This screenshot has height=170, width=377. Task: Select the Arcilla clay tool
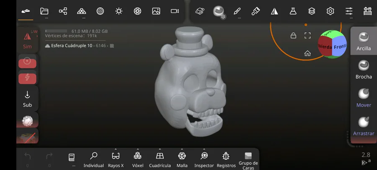point(364,41)
